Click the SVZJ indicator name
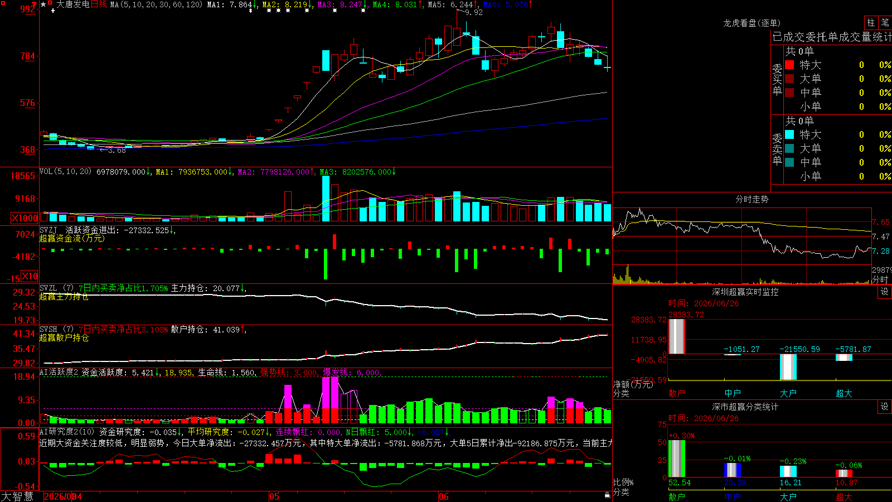The image size is (892, 502). (x=49, y=230)
